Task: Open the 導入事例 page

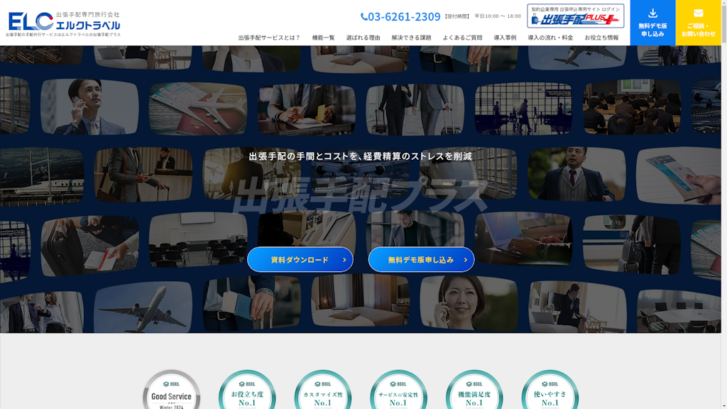Action: pyautogui.click(x=505, y=38)
